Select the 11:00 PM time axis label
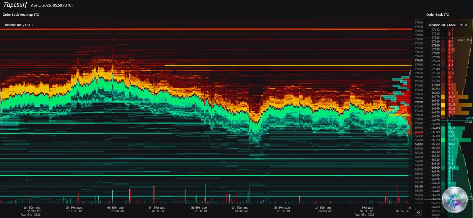Viewport: 473px width, 218px height. (x=34, y=211)
